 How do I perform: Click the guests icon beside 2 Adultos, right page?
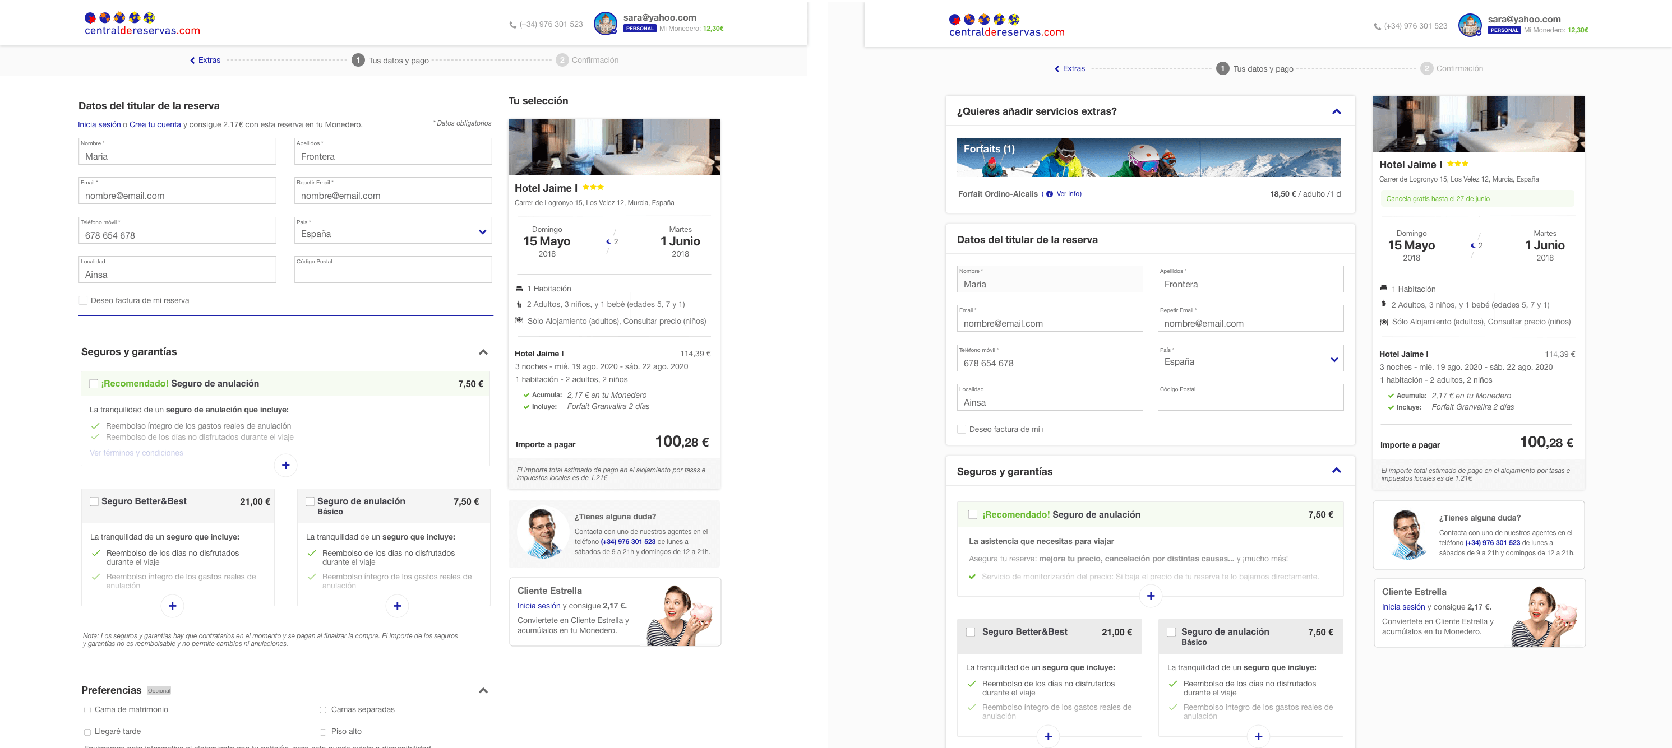coord(1383,304)
